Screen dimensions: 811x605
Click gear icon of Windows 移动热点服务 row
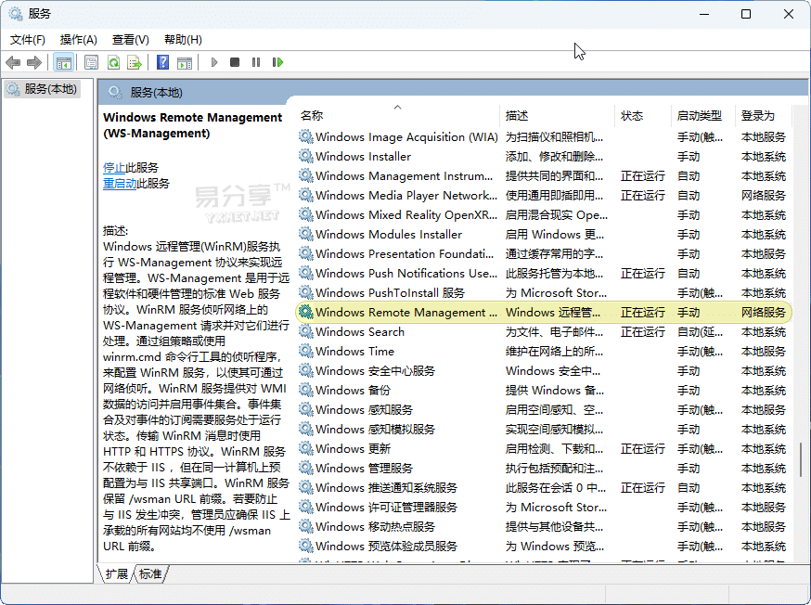click(306, 526)
